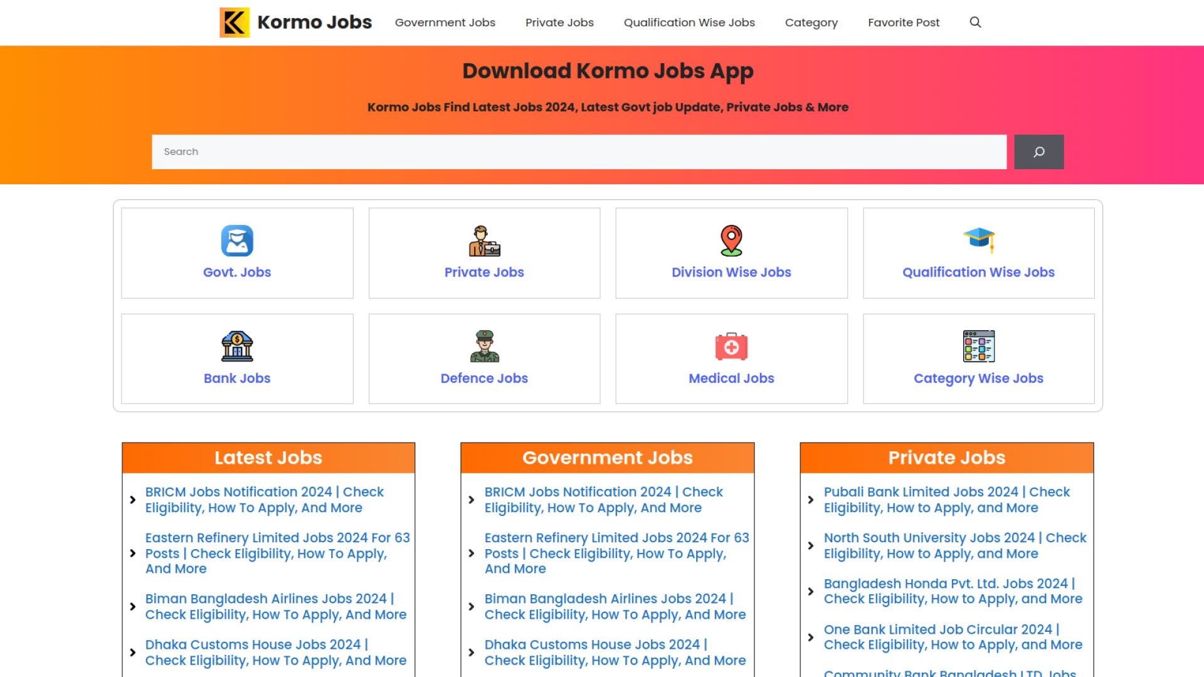Open the header search magnifier icon
The height and width of the screenshot is (677, 1204).
coord(975,23)
